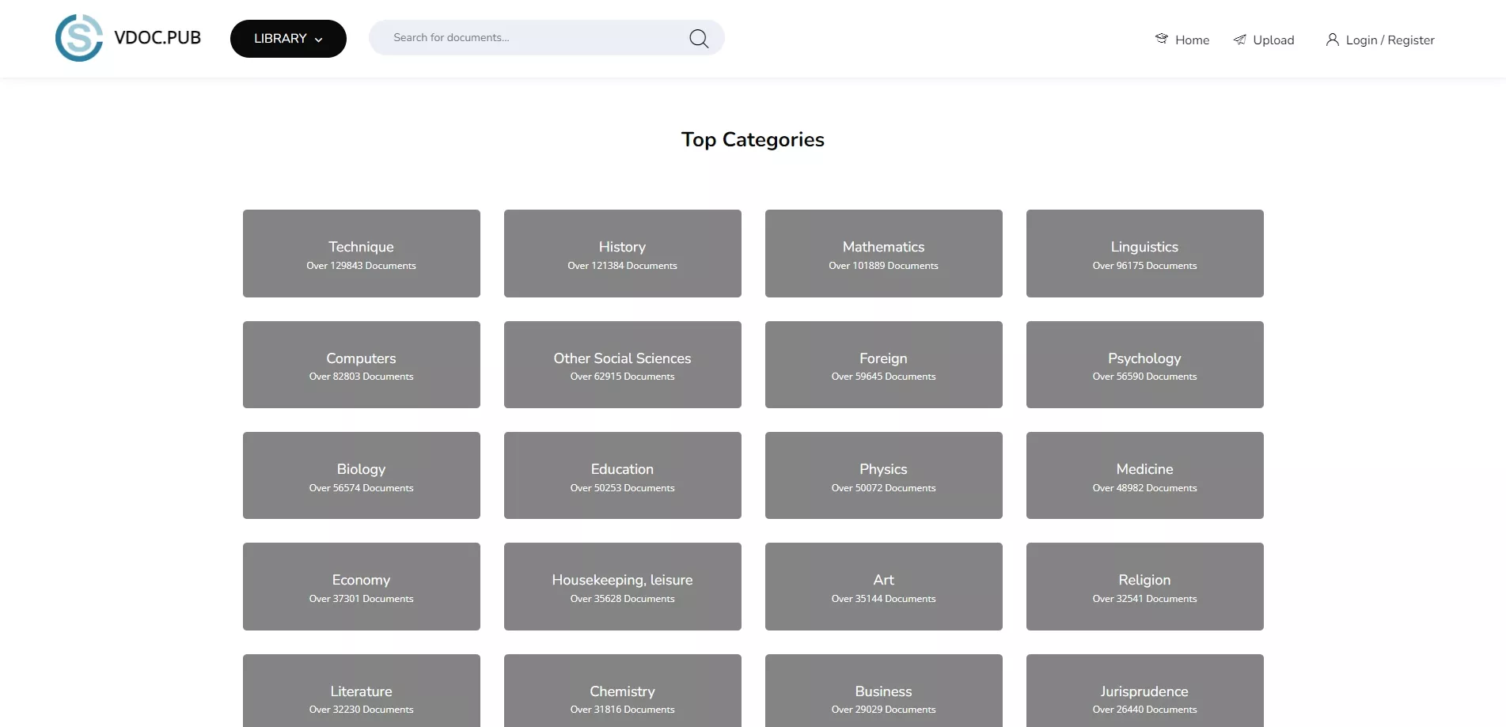This screenshot has height=727, width=1506.
Task: Open the Linguistics category card
Action: point(1145,253)
